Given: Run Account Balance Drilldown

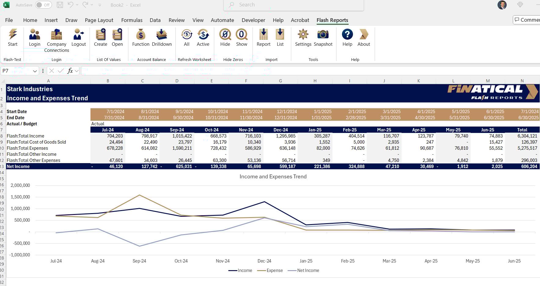Looking at the screenshot, I should click(162, 38).
